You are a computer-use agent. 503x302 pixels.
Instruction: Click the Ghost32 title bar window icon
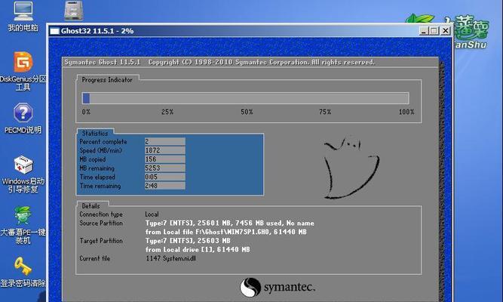54,31
